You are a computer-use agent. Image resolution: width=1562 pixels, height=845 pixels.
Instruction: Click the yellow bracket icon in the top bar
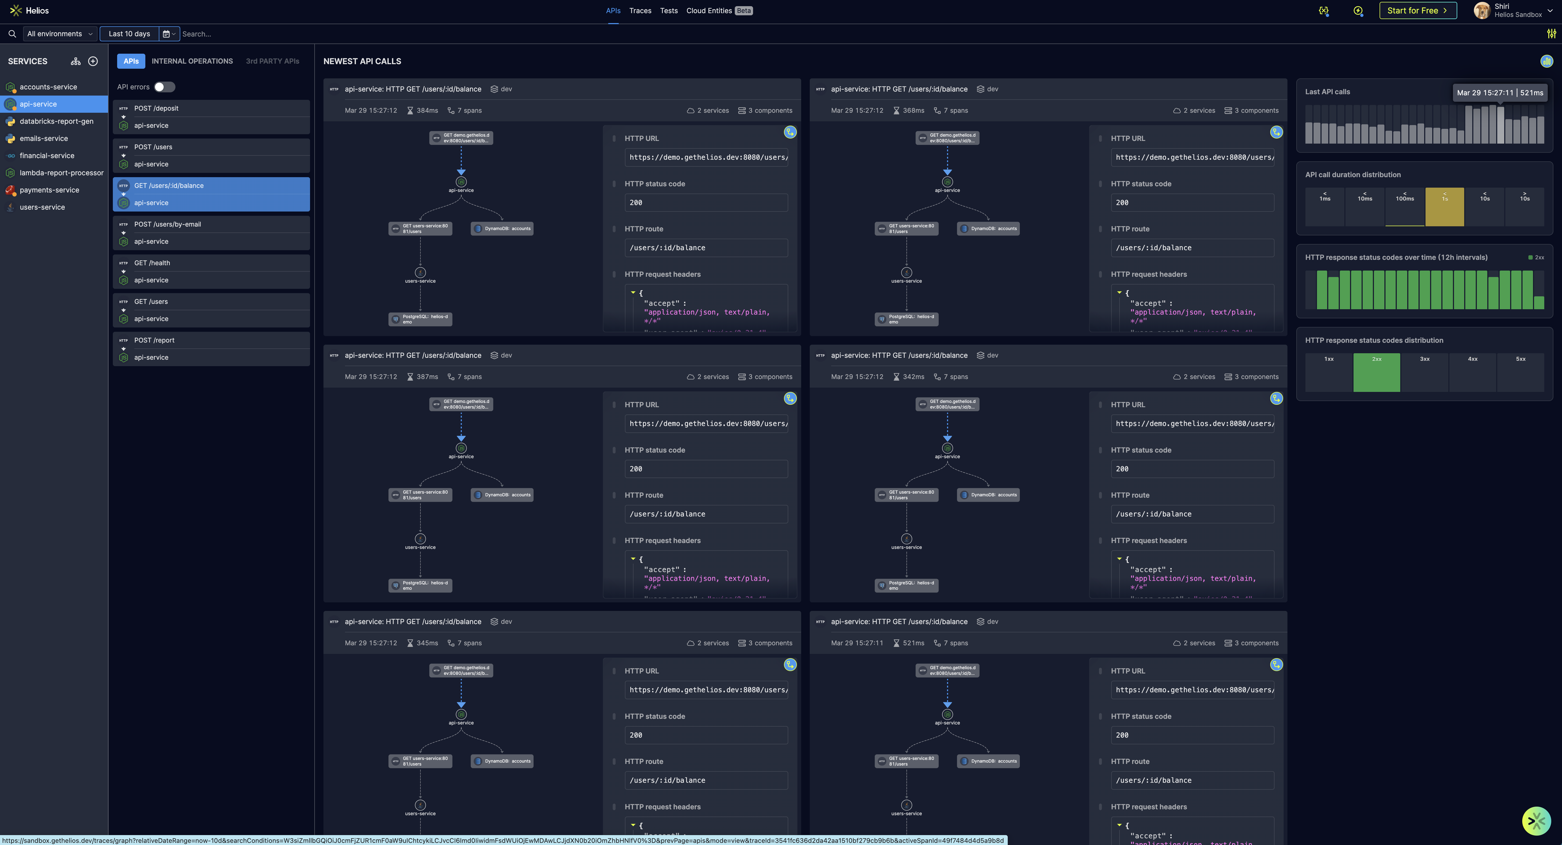[x=1324, y=11]
